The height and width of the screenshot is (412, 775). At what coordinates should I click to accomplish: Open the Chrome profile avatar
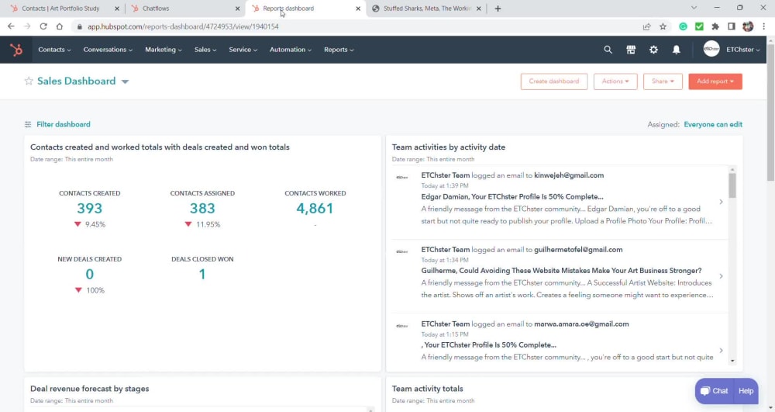point(748,26)
